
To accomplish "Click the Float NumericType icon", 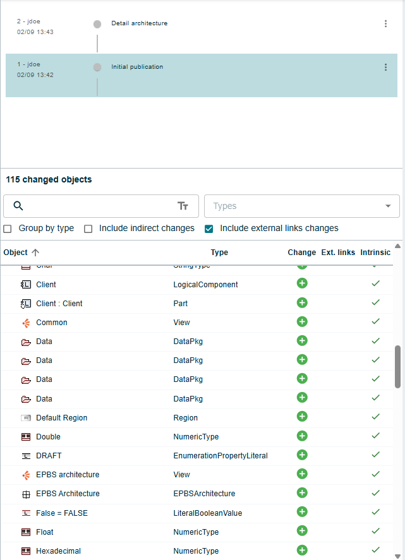I will [26, 532].
